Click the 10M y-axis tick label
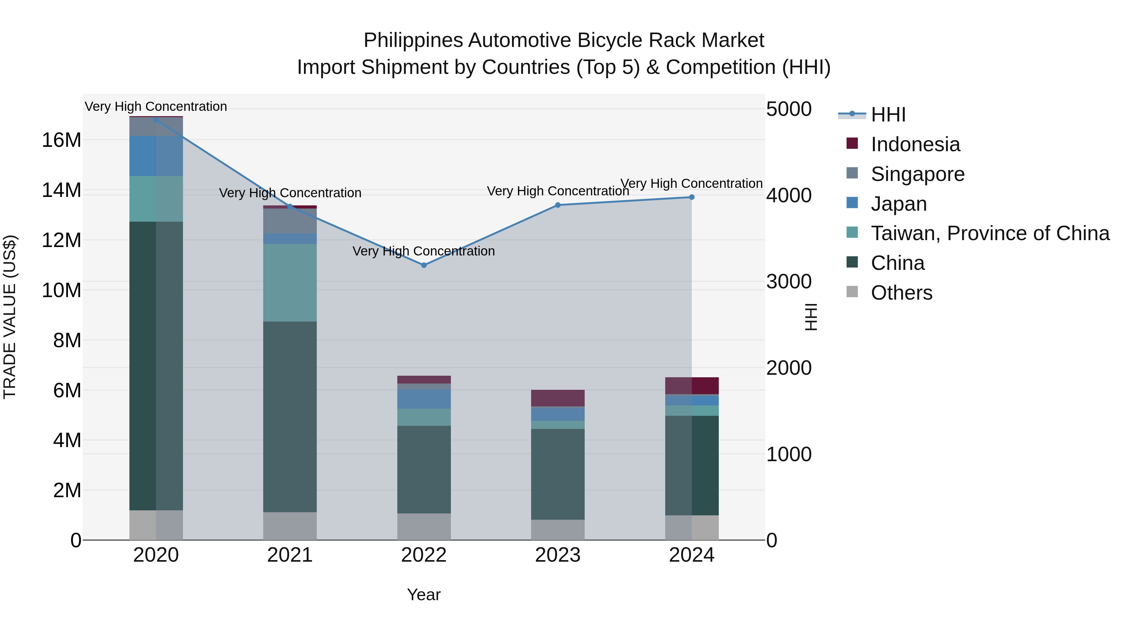The width and height of the screenshot is (1128, 634). pos(61,291)
